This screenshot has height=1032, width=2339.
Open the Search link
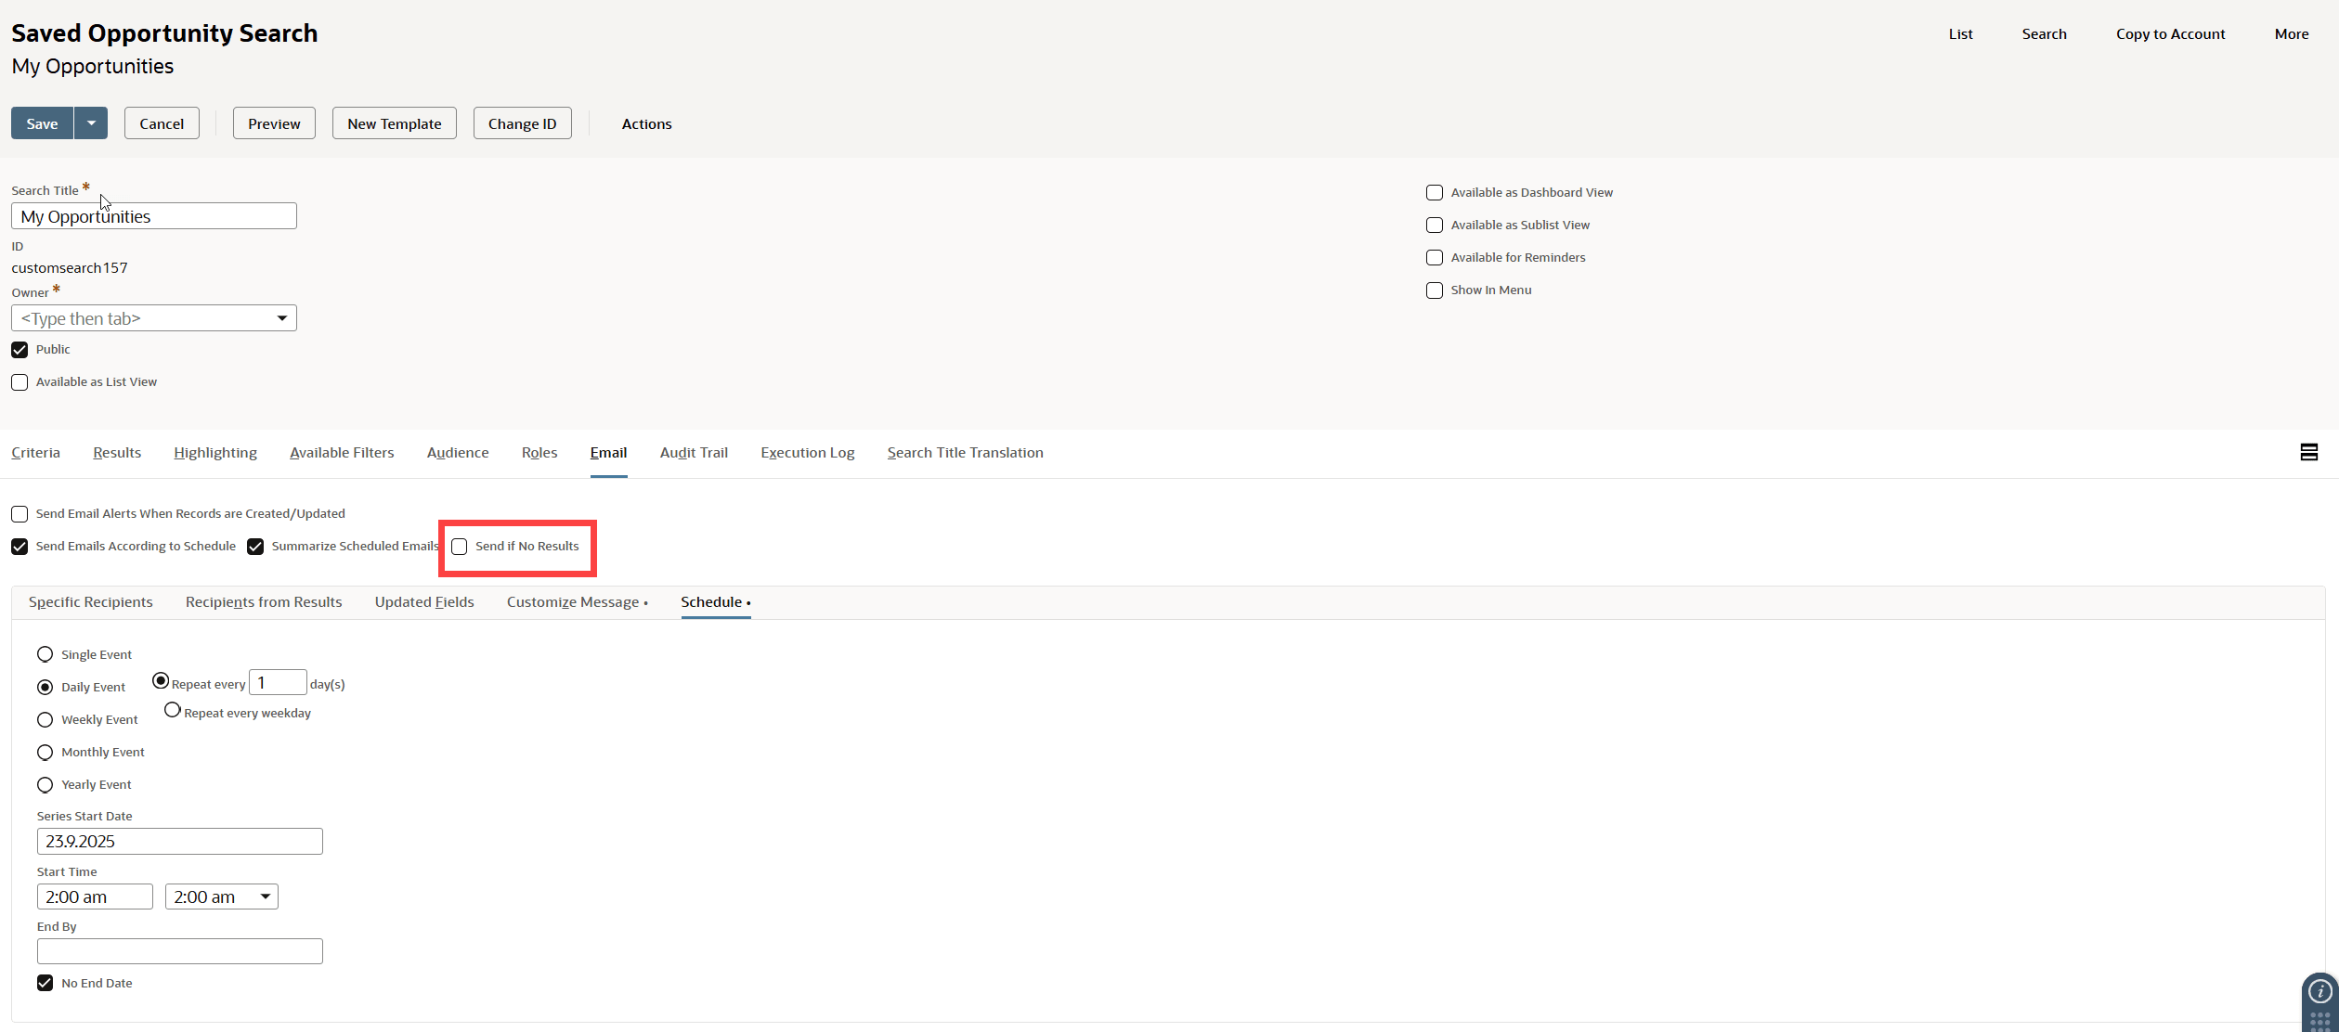(2044, 33)
